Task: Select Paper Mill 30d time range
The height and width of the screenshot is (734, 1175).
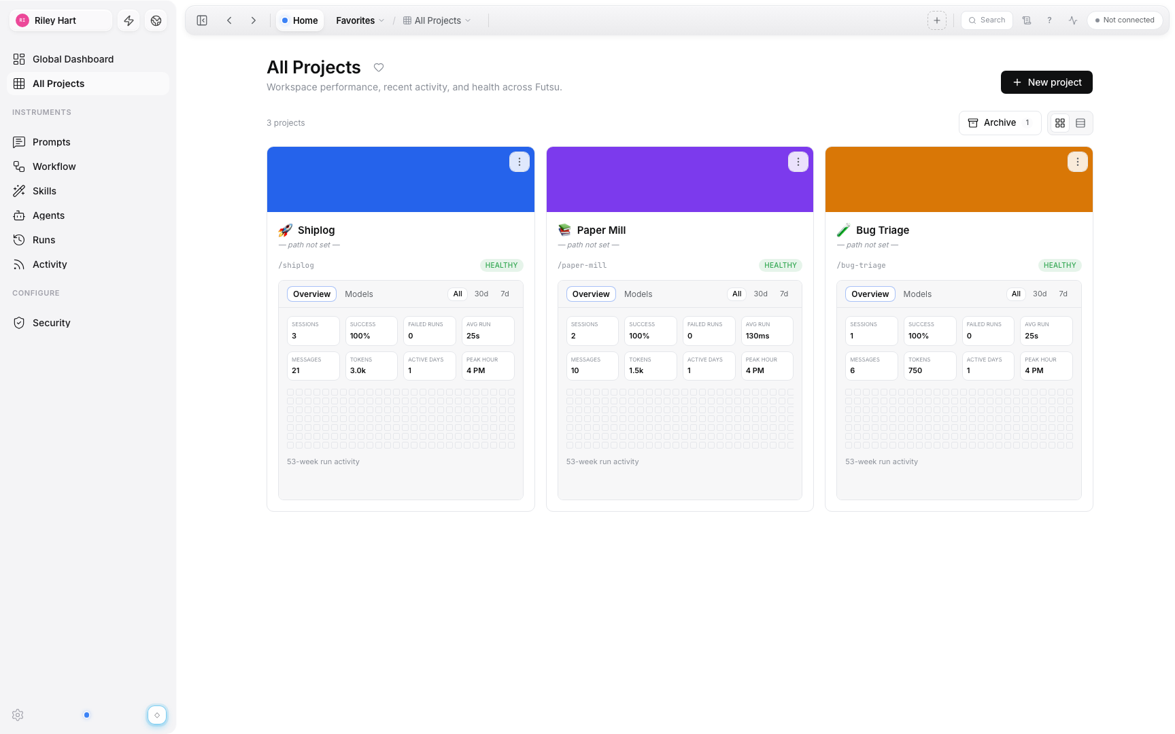Action: tap(760, 294)
